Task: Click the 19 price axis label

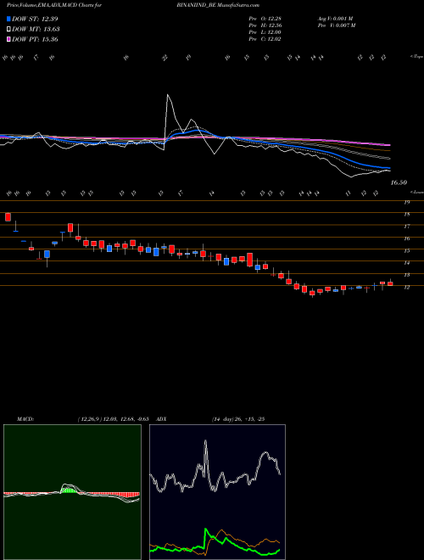Action: [406, 203]
